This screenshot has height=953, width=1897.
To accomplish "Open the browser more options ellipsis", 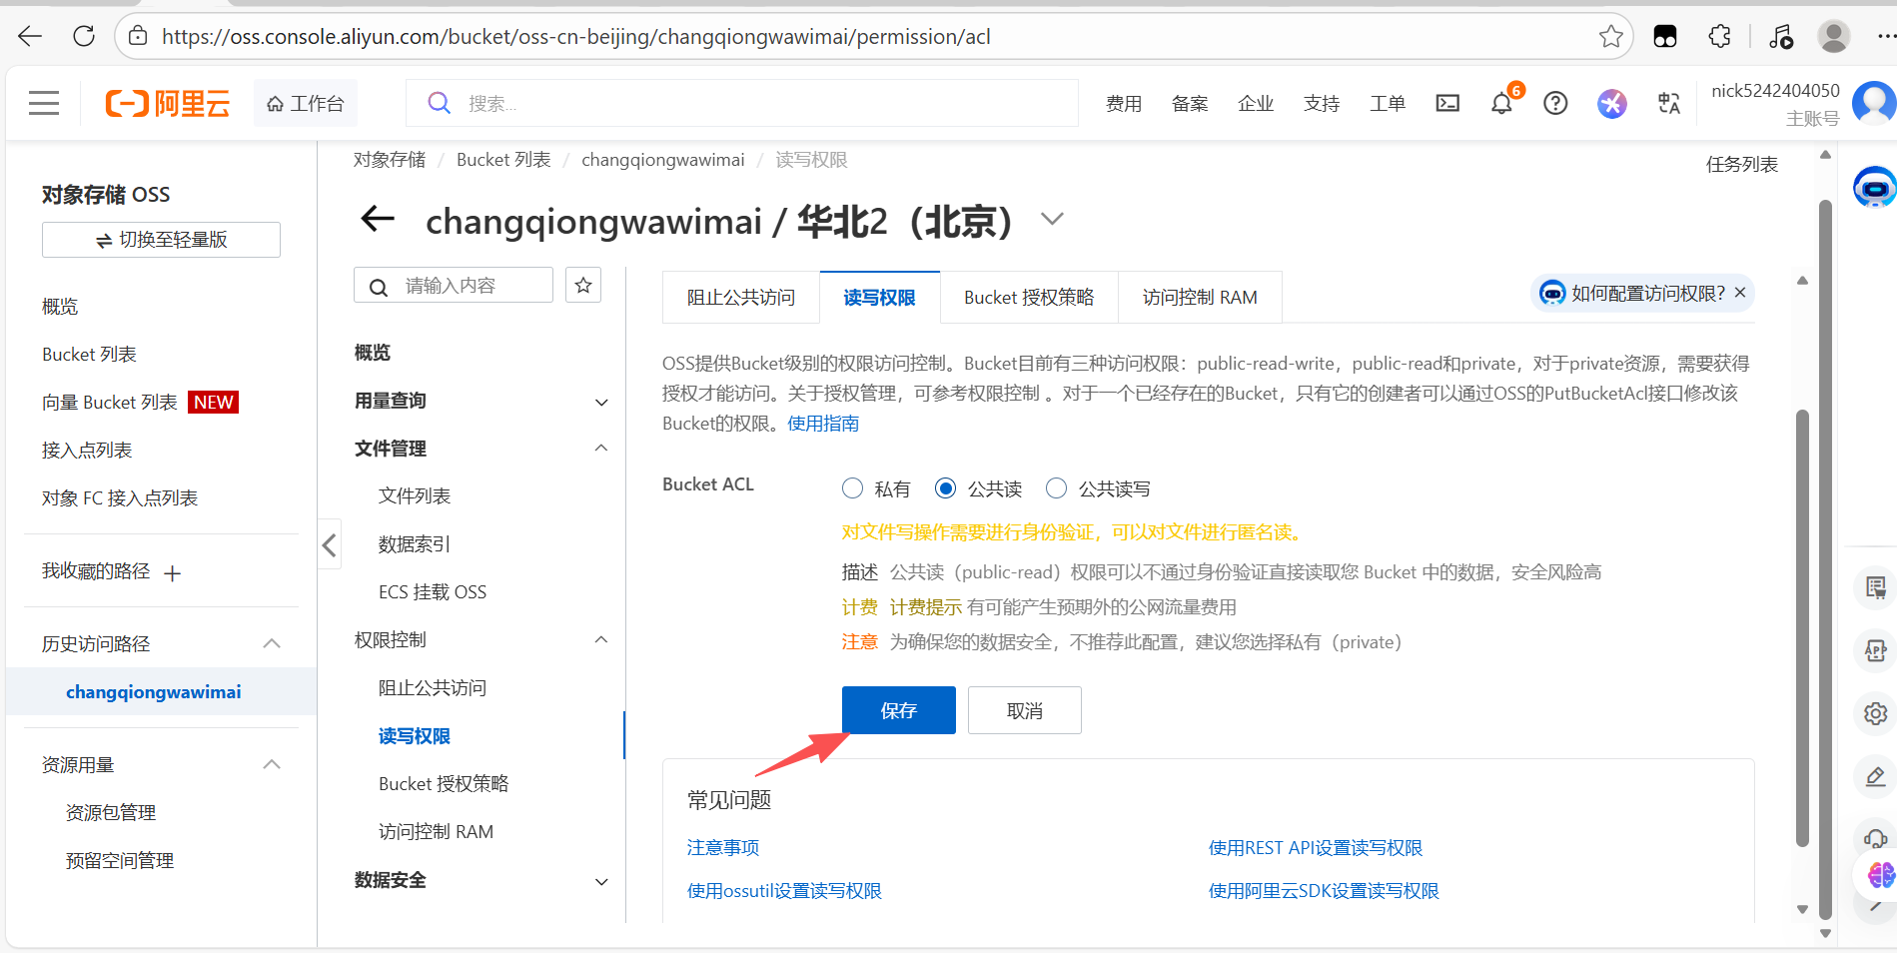I will tap(1886, 37).
